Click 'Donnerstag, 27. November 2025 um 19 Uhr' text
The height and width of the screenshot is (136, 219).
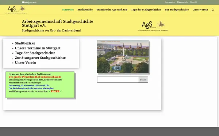tap(29, 86)
